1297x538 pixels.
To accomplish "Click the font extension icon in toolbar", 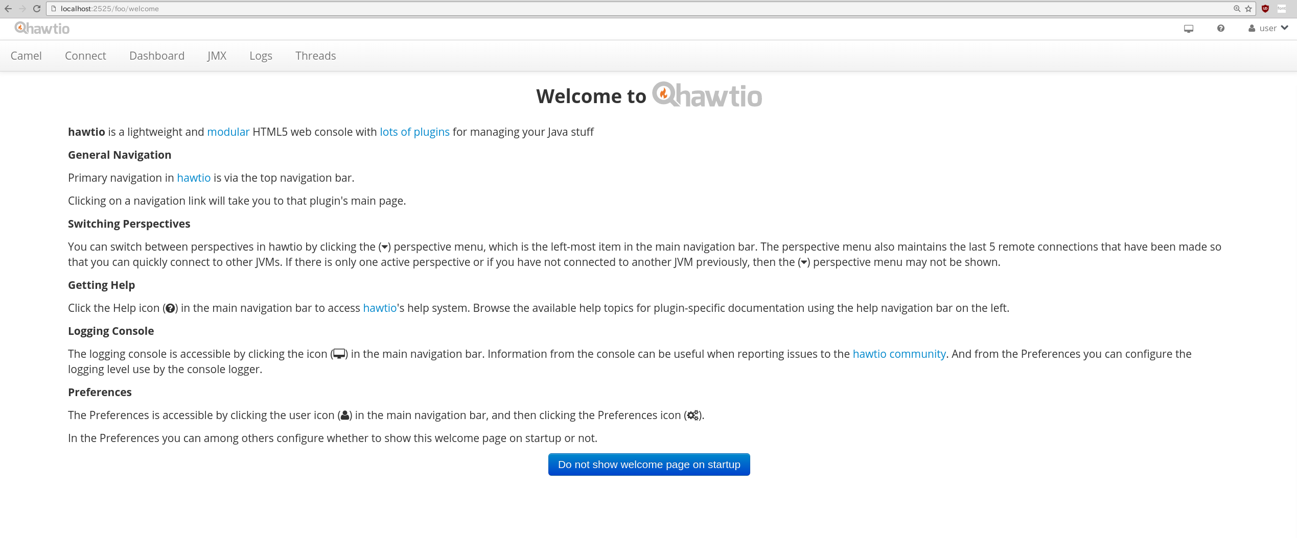I will pyautogui.click(x=1282, y=9).
